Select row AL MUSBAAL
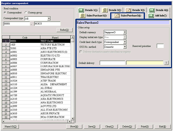 pyautogui.click(x=36, y=92)
